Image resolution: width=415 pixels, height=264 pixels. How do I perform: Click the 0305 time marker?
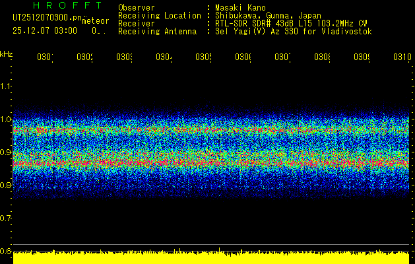(203, 57)
